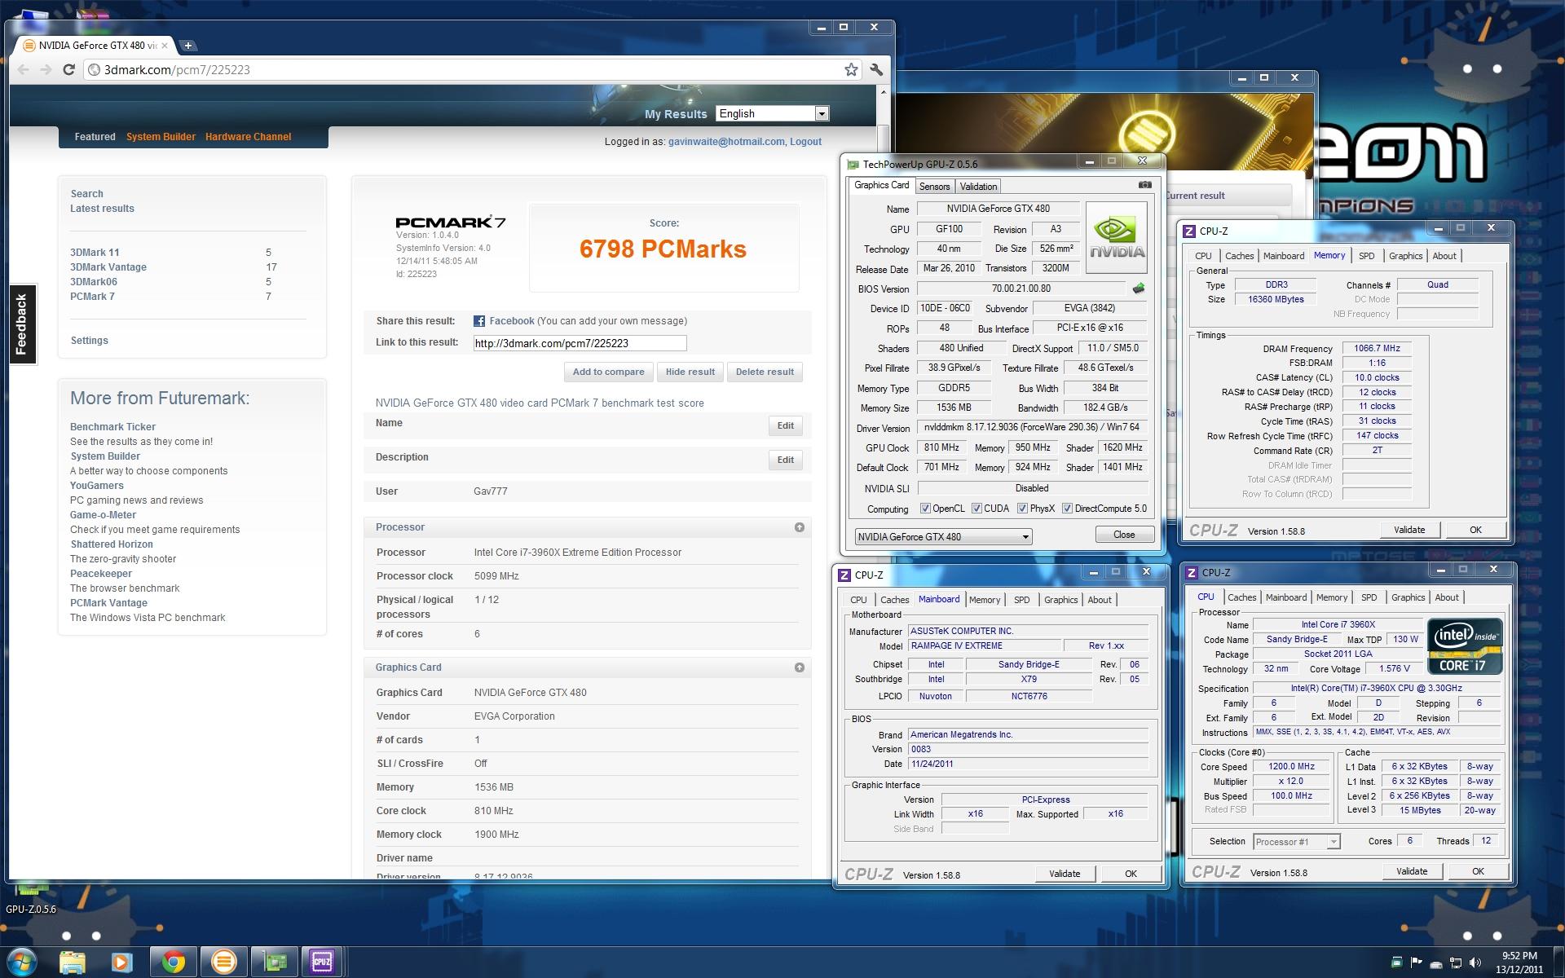Viewport: 1565px width, 978px height.
Task: Switch to Chrome via taskbar
Action: [x=173, y=963]
